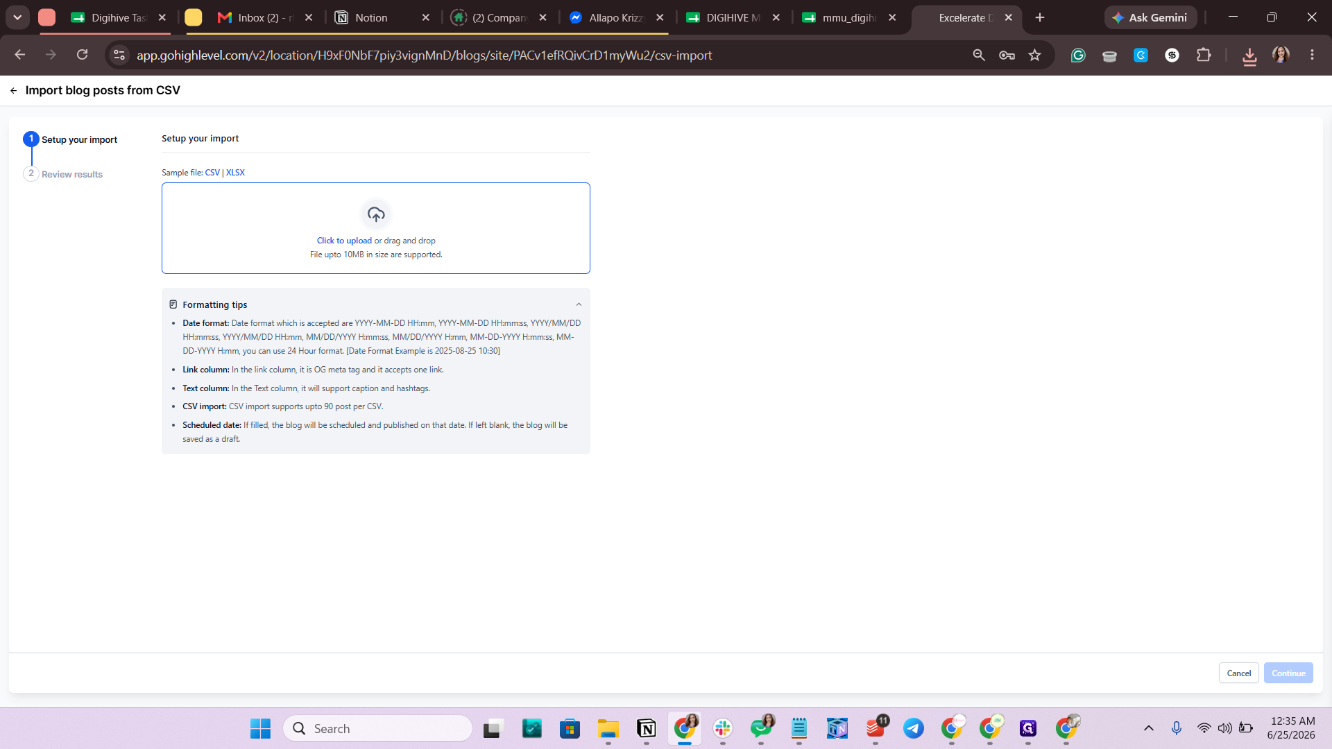Click the Ask Gemini button
The width and height of the screenshot is (1332, 749).
(1150, 18)
